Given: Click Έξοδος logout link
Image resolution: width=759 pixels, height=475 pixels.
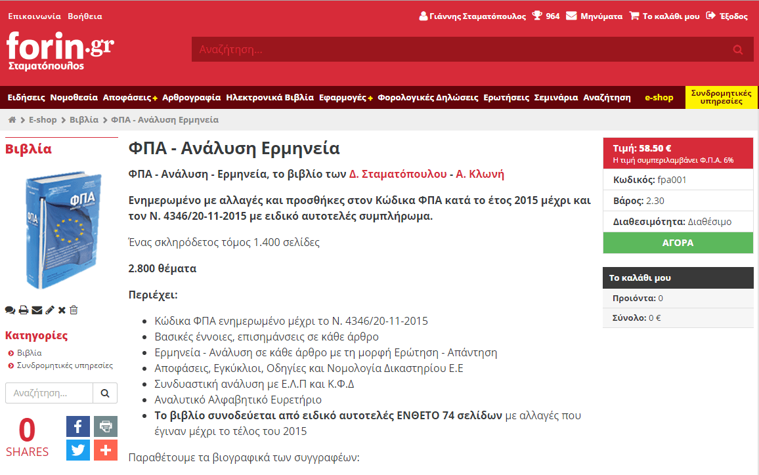Looking at the screenshot, I should [x=727, y=16].
